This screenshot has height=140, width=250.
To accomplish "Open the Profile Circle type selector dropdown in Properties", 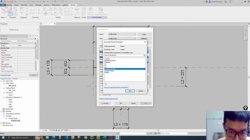I will [x=38, y=30].
